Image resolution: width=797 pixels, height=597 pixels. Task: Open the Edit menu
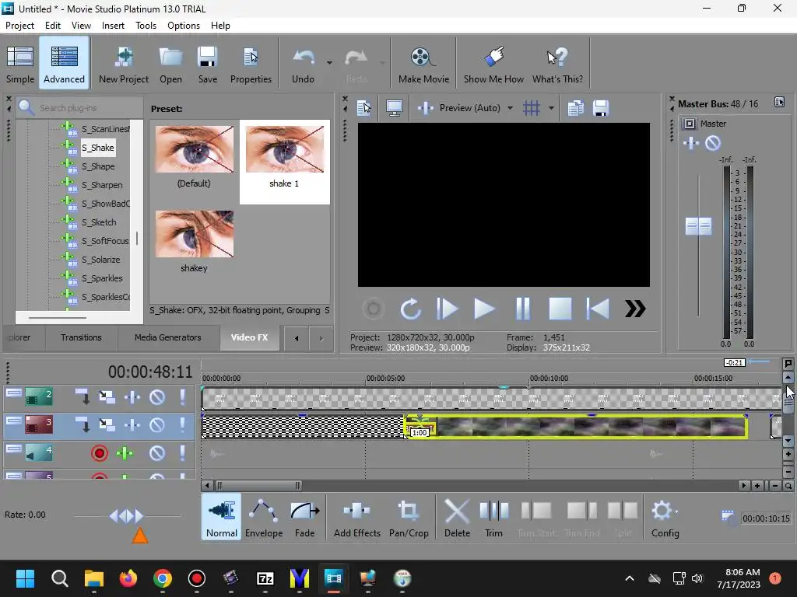(53, 26)
